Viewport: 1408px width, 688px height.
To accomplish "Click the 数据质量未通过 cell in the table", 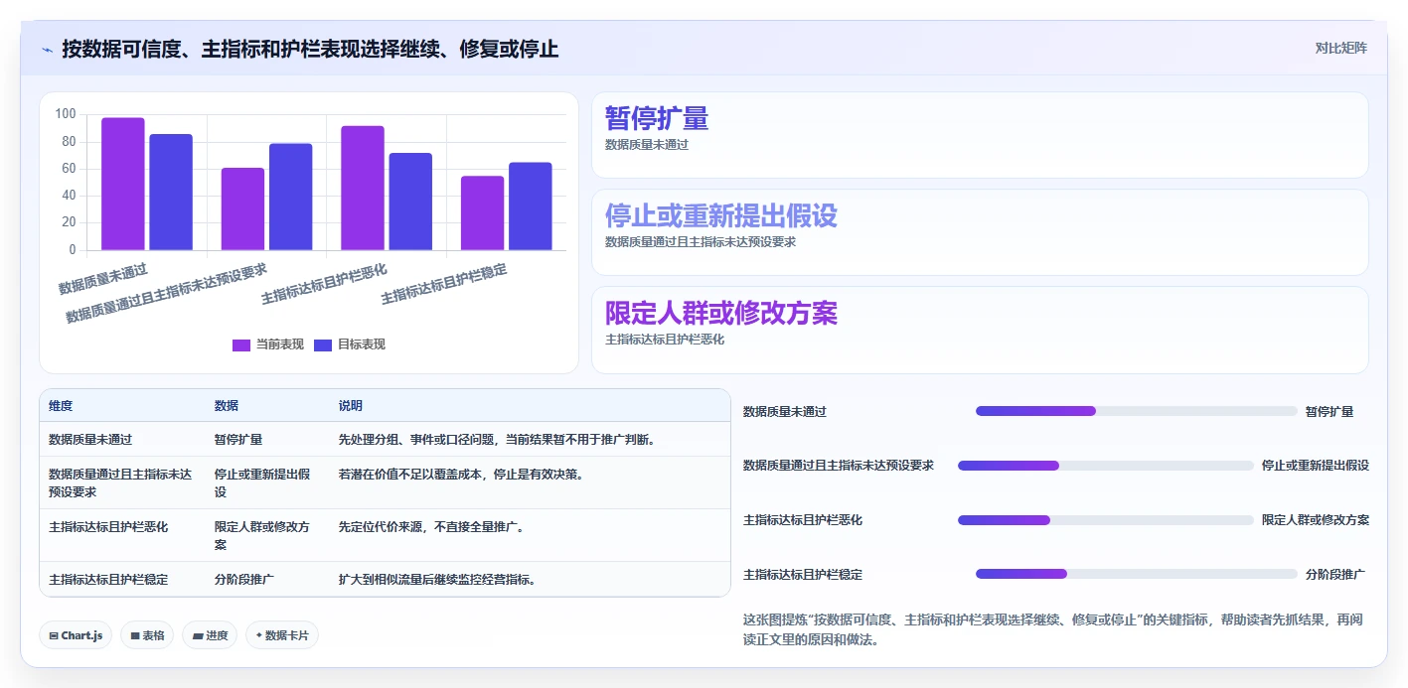I will (x=90, y=439).
